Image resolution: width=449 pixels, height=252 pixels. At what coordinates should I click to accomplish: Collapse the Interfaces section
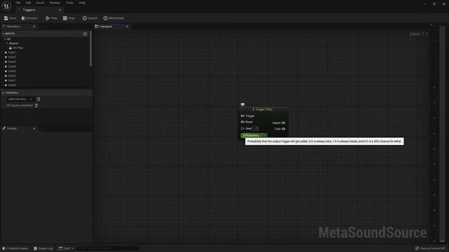pos(4,93)
